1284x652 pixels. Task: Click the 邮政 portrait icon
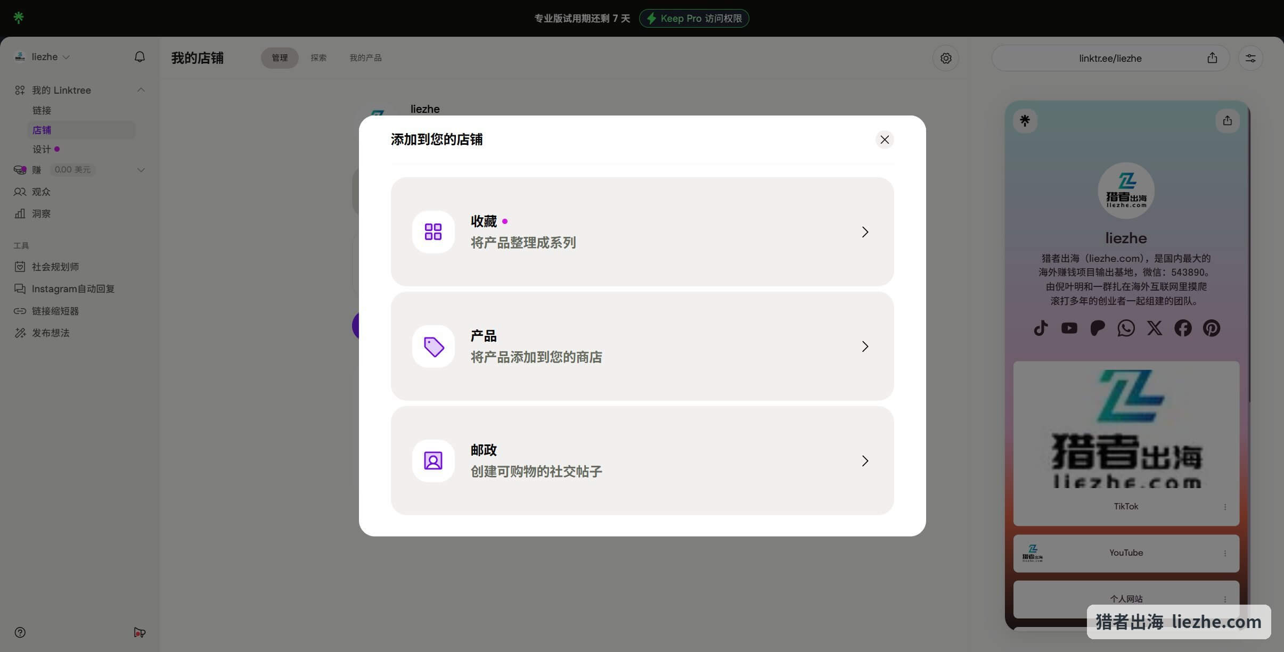(x=433, y=461)
